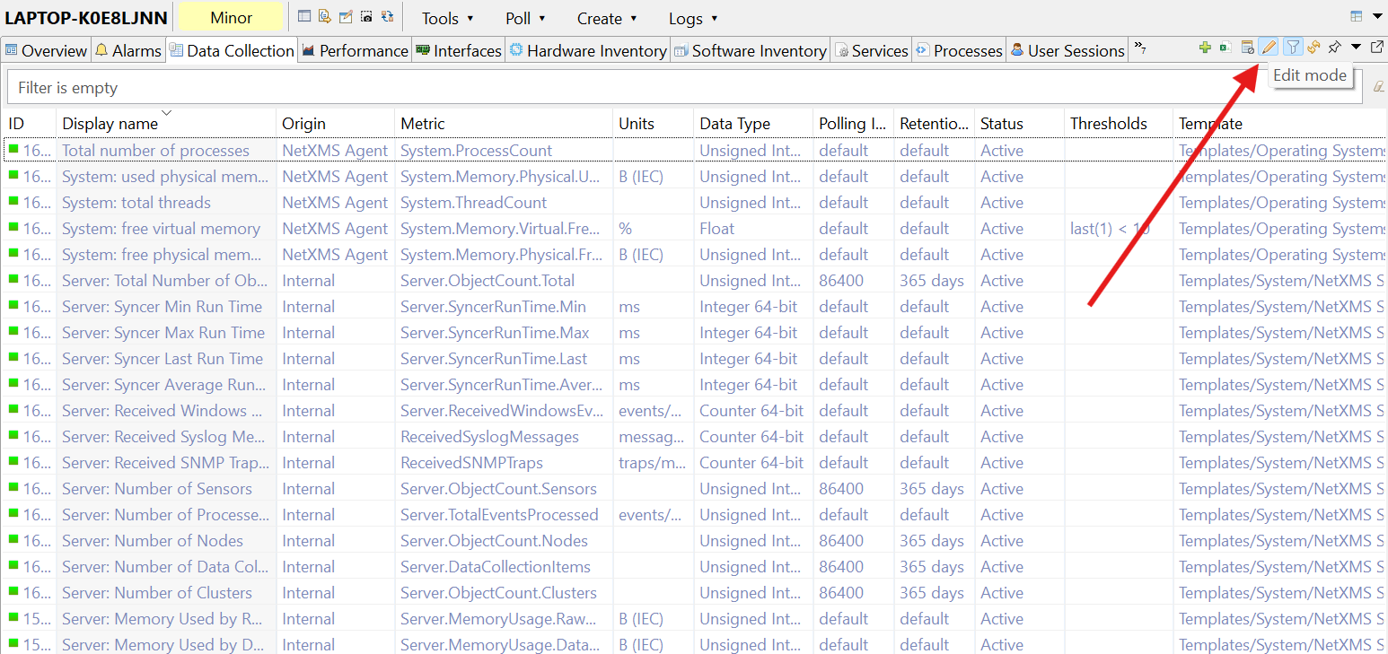Expand the Create dropdown menu
Image resolution: width=1388 pixels, height=654 pixels.
pos(607,18)
